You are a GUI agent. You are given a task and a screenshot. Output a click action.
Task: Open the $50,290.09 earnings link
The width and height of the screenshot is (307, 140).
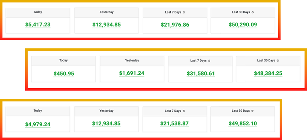[243, 25]
